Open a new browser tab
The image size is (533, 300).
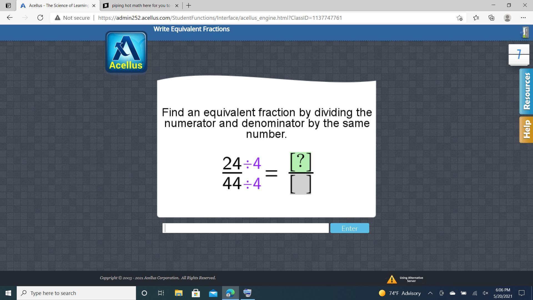[188, 6]
